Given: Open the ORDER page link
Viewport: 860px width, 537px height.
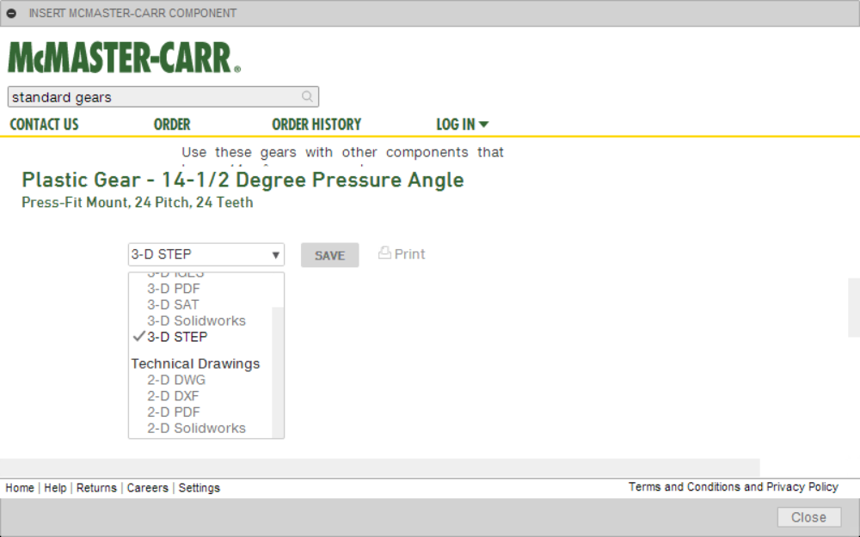Looking at the screenshot, I should [x=172, y=125].
